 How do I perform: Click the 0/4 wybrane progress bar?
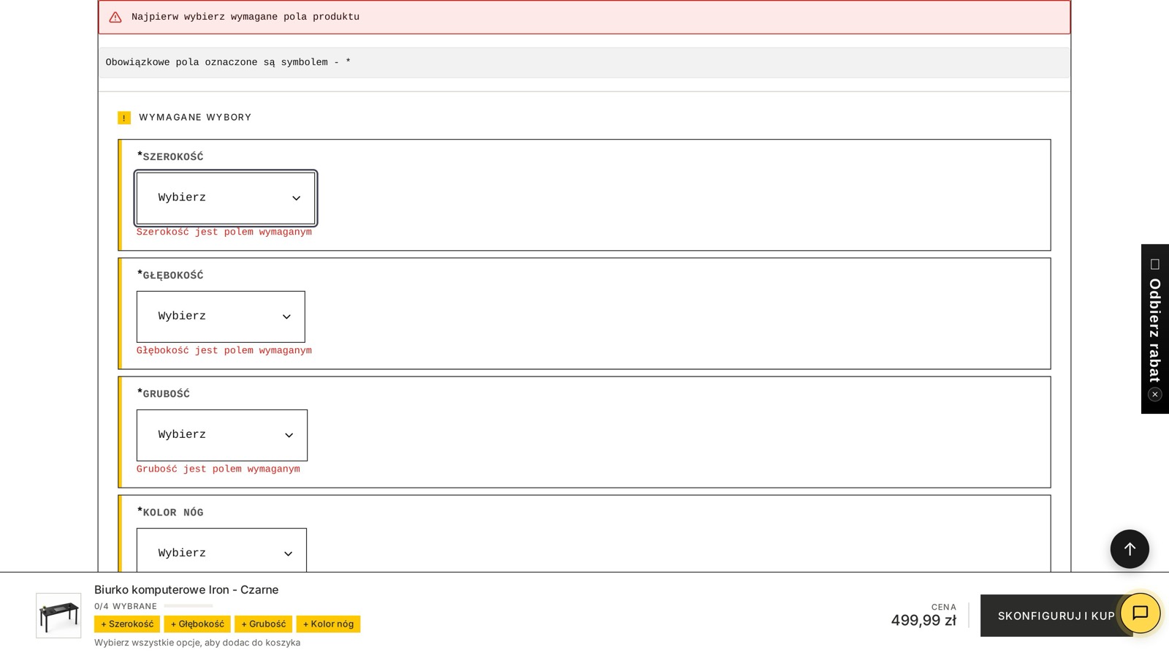[x=189, y=606]
